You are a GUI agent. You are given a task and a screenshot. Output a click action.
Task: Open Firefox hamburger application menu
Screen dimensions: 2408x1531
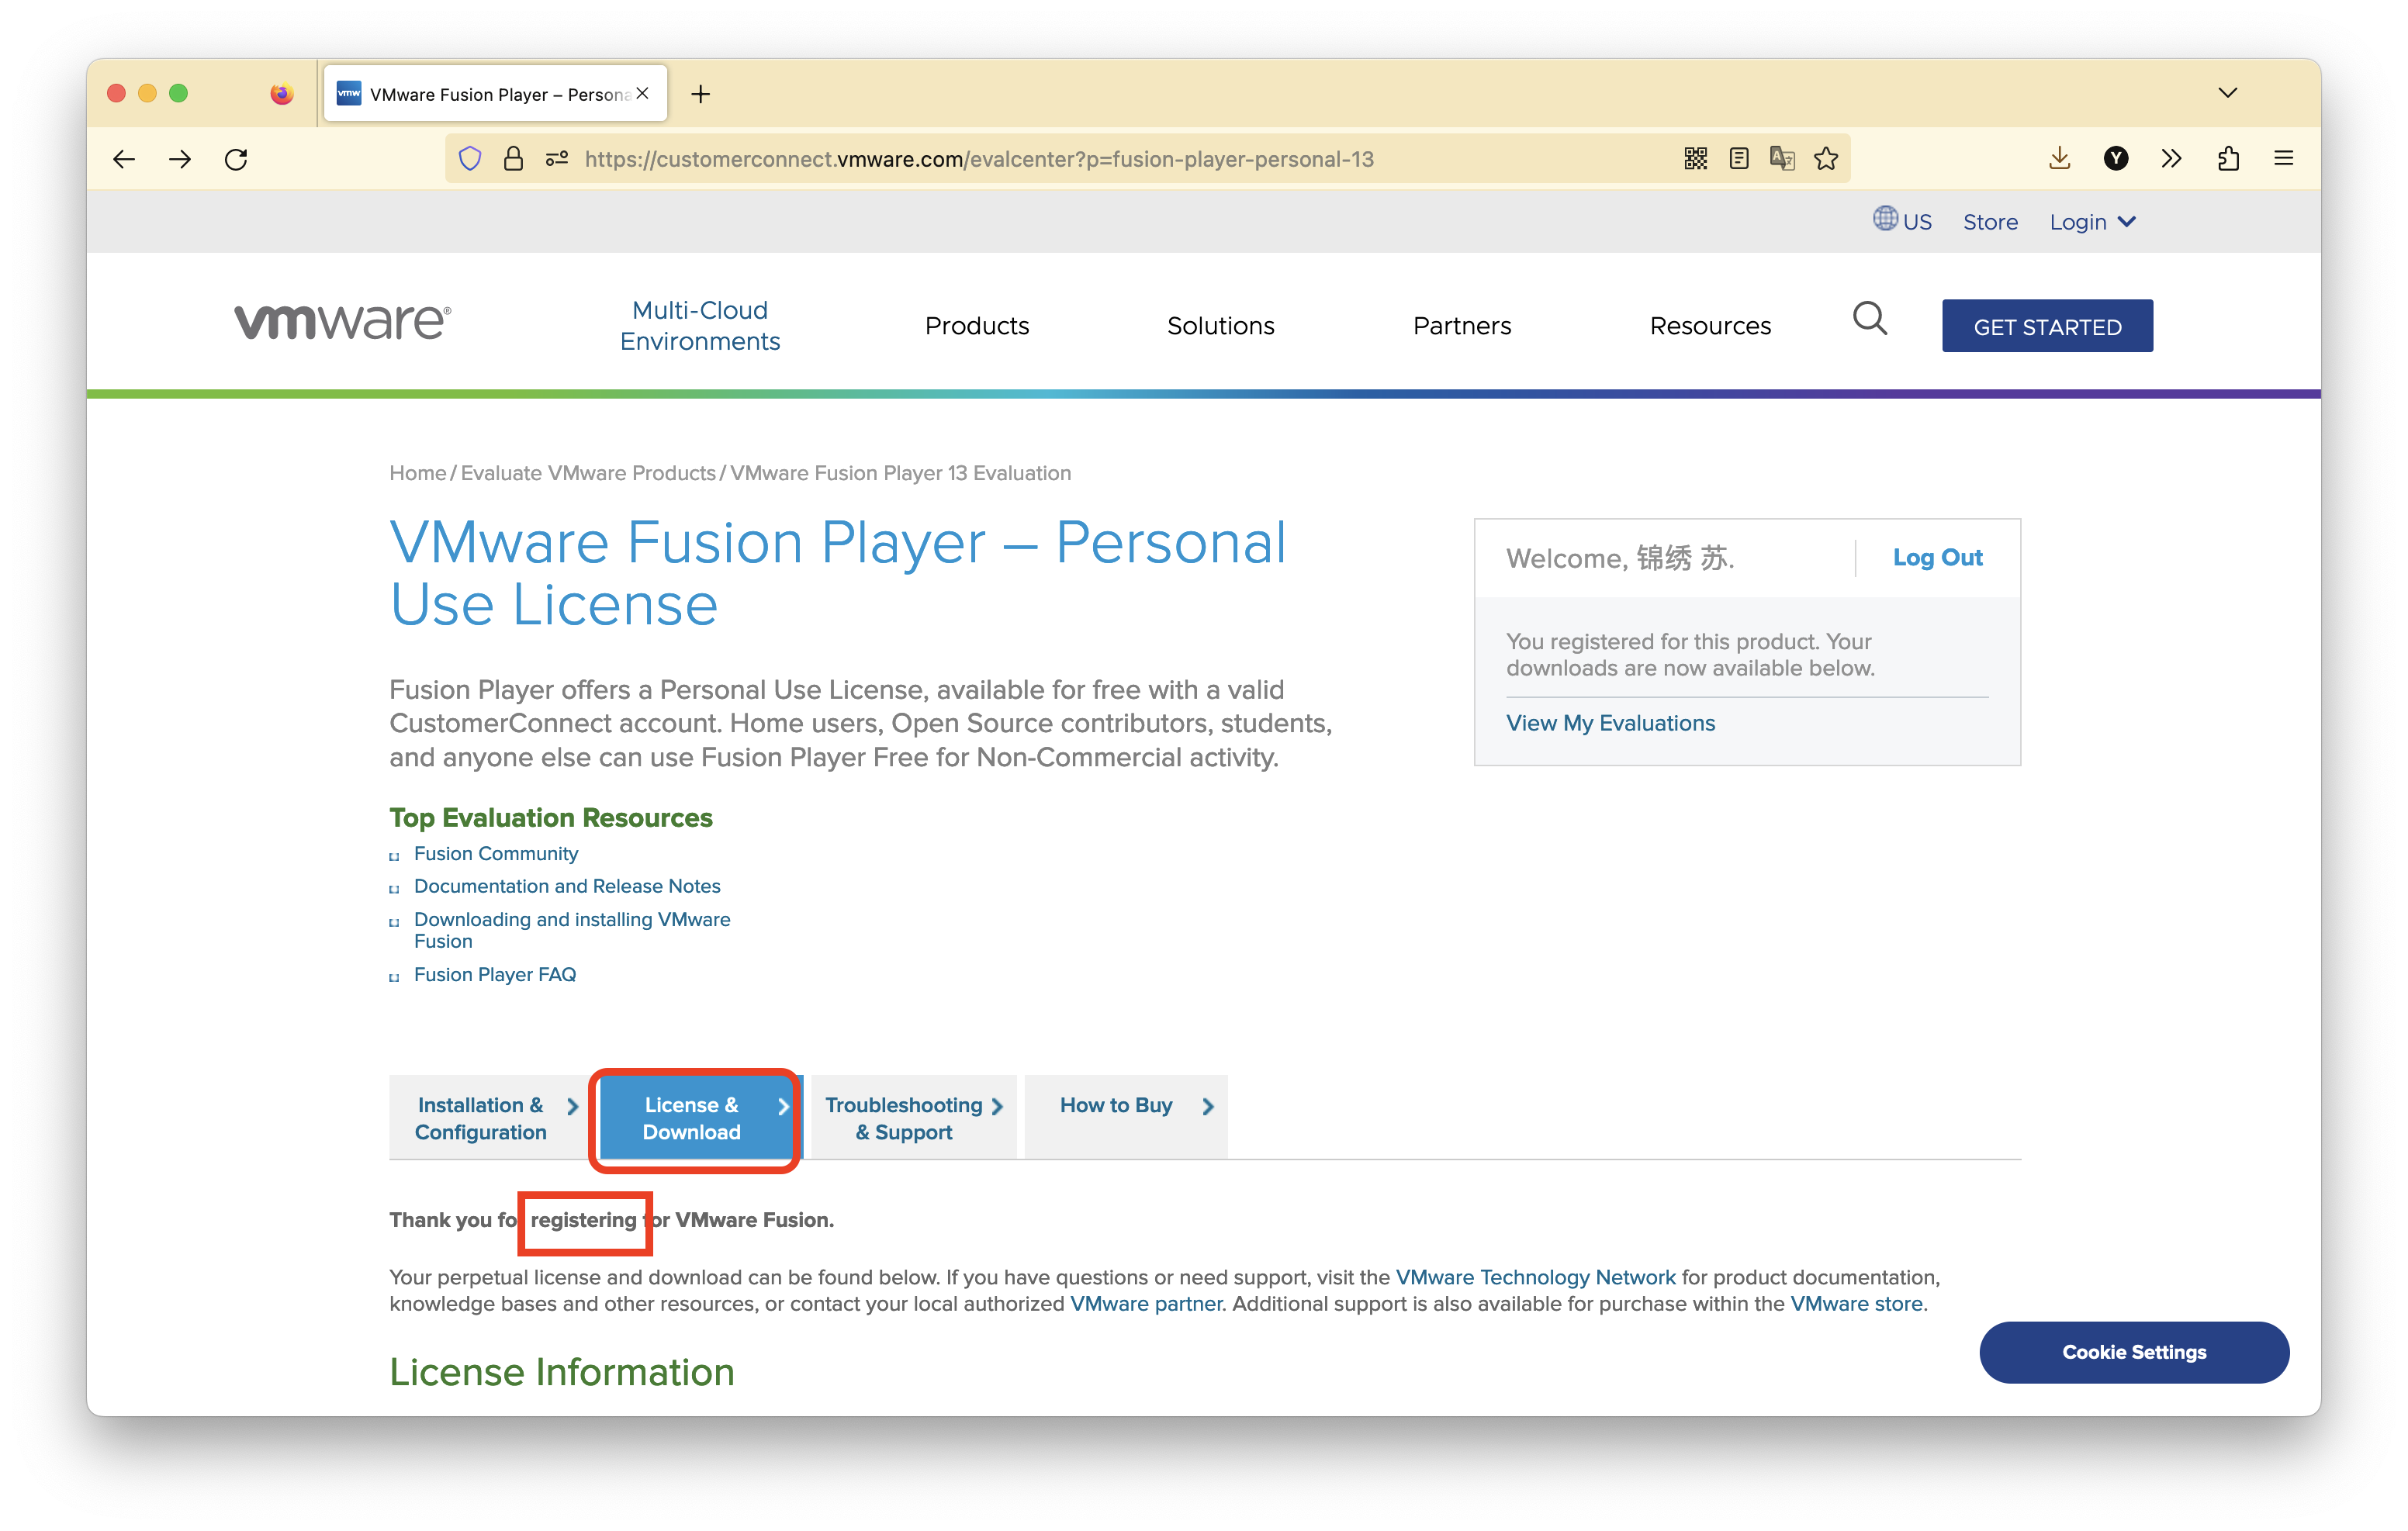pos(2283,159)
